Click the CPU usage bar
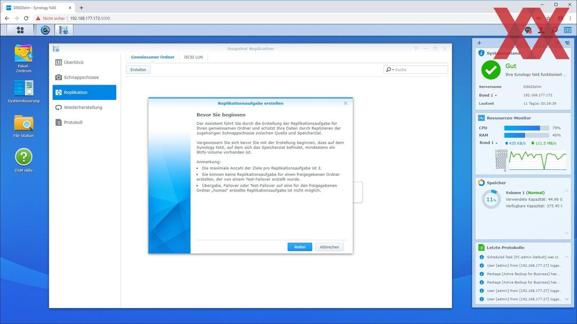 527,128
